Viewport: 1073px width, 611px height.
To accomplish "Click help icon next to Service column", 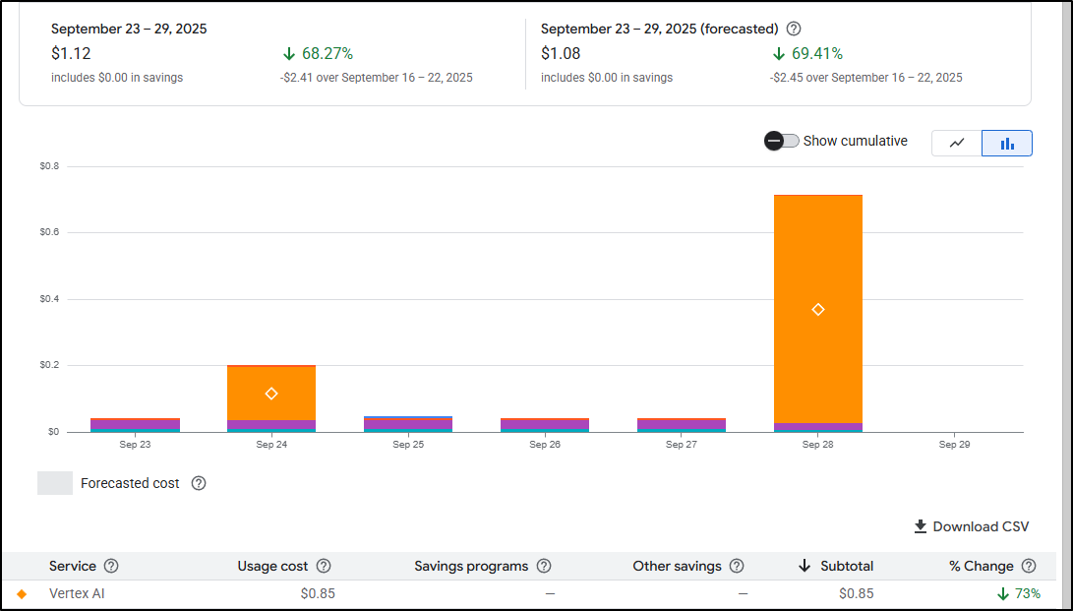I will coord(111,566).
